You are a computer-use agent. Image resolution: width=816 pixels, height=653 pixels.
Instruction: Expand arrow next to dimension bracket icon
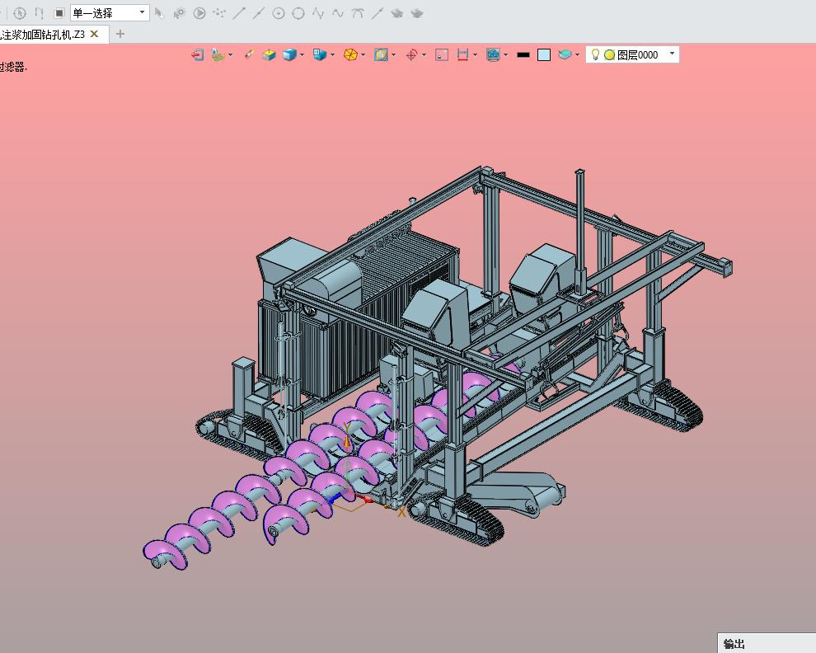tap(475, 54)
